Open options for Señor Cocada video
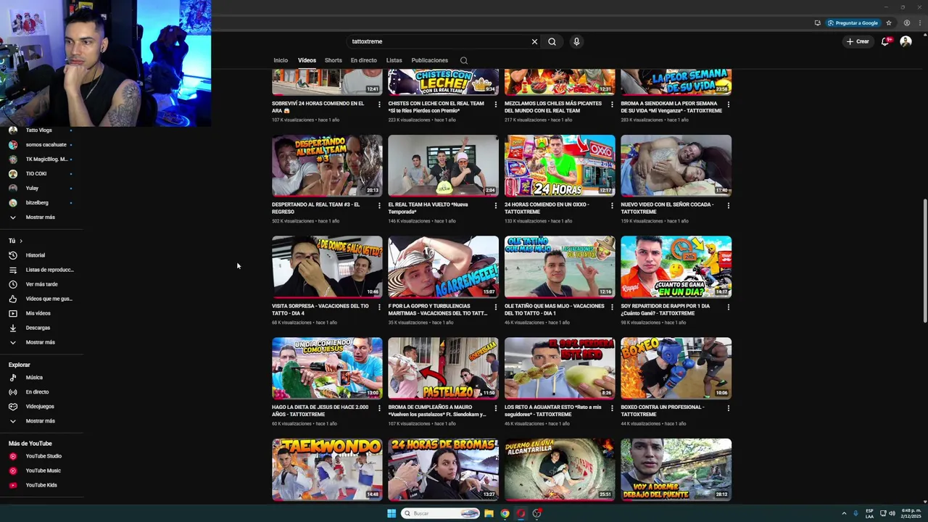Image resolution: width=928 pixels, height=522 pixels. point(728,205)
